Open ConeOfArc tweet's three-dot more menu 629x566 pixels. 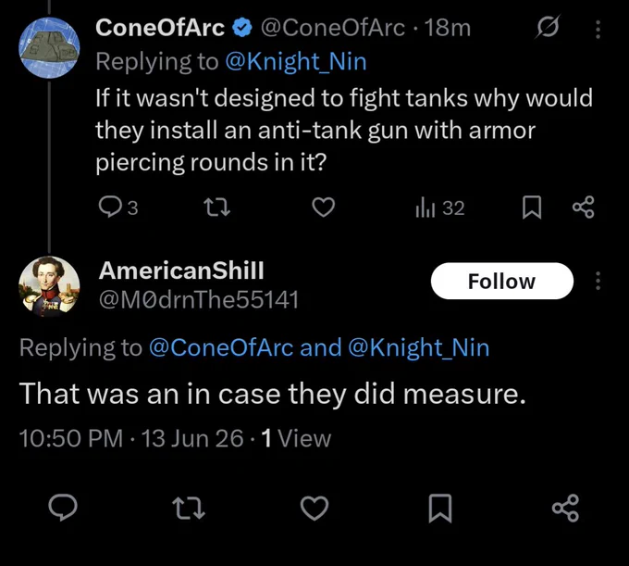[598, 30]
